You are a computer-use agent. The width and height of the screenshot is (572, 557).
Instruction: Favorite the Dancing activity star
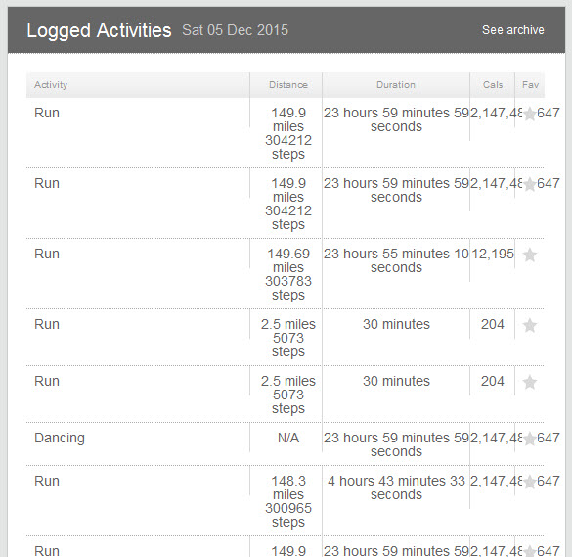[530, 439]
